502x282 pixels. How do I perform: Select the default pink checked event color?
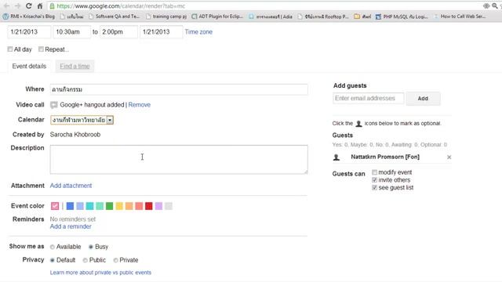pyautogui.click(x=55, y=206)
